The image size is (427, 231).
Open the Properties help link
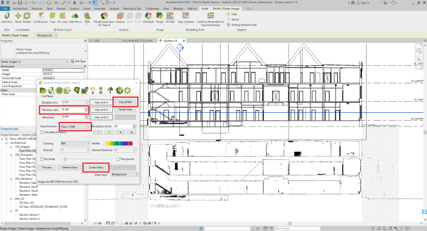[10, 129]
